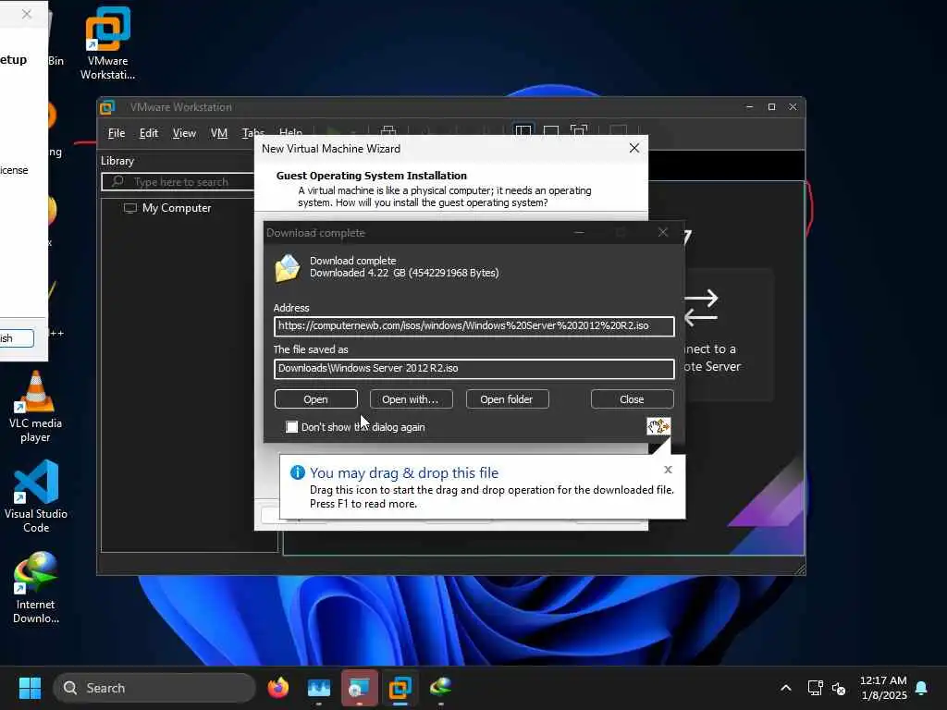947x710 pixels.
Task: Show hidden system tray icons
Action: (x=786, y=688)
